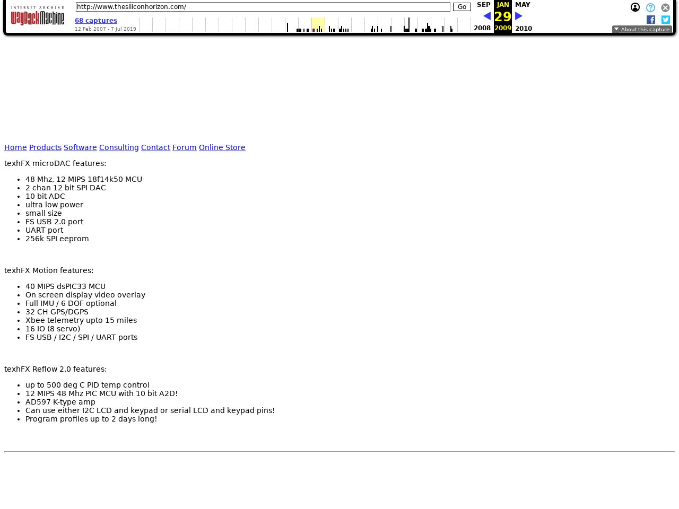This screenshot has height=509, width=679.
Task: Open the 68 captures link
Action: [x=96, y=21]
